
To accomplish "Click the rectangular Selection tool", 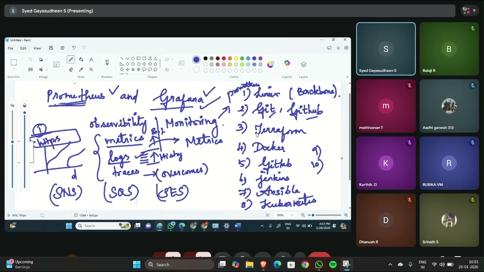I will click(14, 62).
